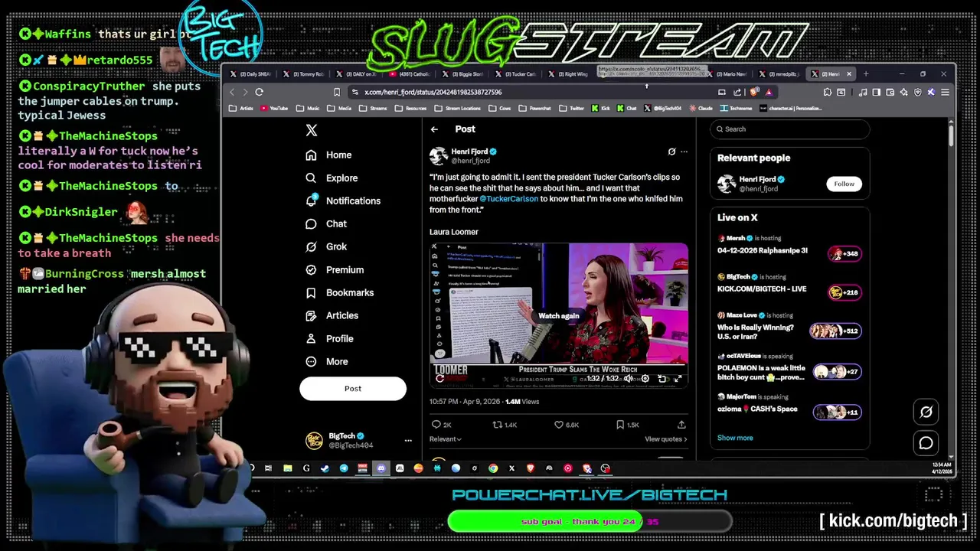Viewport: 980px width, 551px height.
Task: Click the X logo in sidebar
Action: point(311,130)
